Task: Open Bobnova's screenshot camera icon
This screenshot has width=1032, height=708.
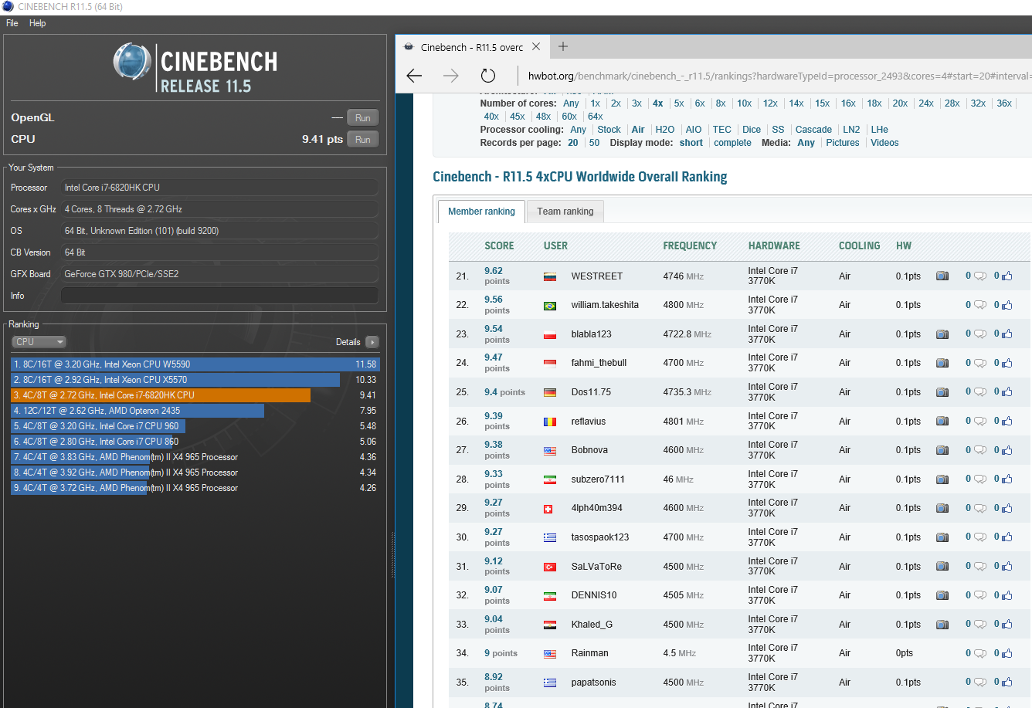Action: (942, 450)
